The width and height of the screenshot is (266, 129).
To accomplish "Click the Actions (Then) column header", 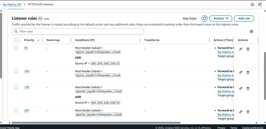I will pos(223,40).
